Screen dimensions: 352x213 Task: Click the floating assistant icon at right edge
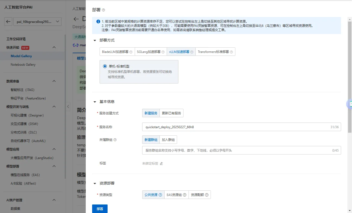click(x=350, y=104)
